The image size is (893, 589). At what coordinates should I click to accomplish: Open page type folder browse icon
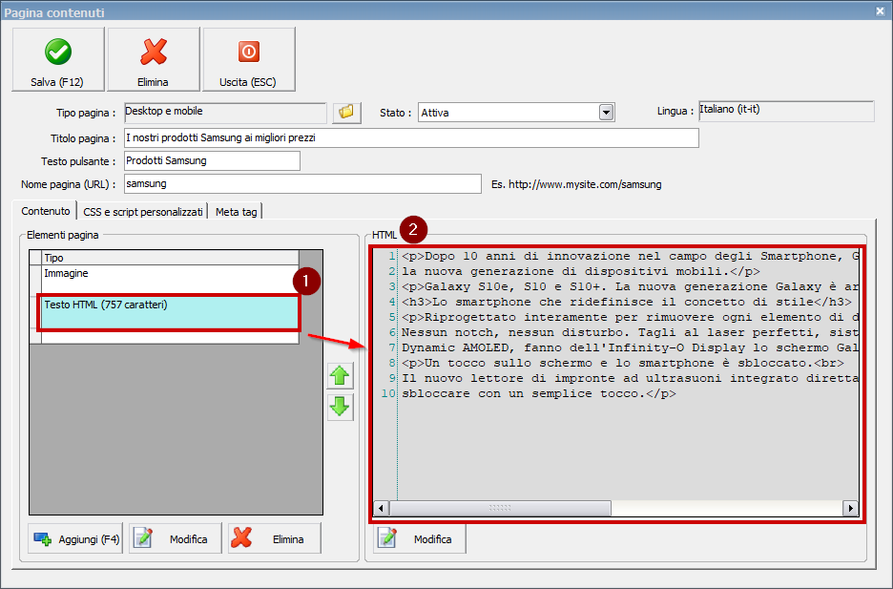click(346, 112)
